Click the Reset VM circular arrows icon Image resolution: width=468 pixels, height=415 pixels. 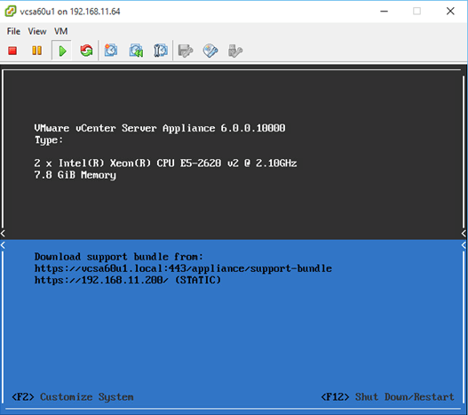[86, 51]
